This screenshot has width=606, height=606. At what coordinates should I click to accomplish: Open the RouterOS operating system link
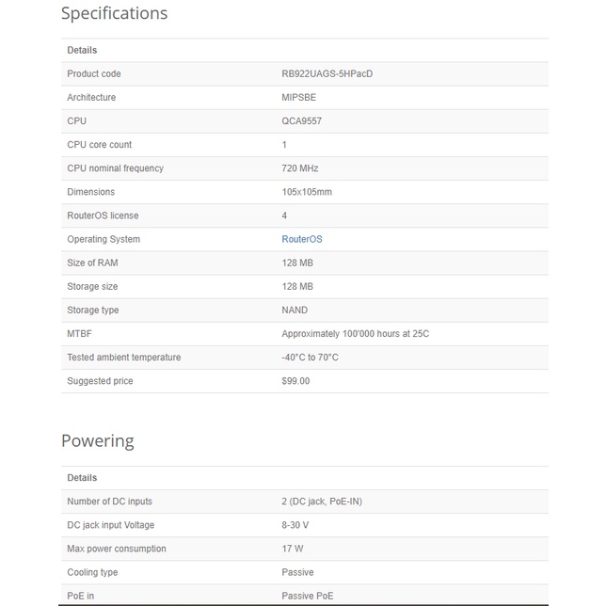point(301,239)
